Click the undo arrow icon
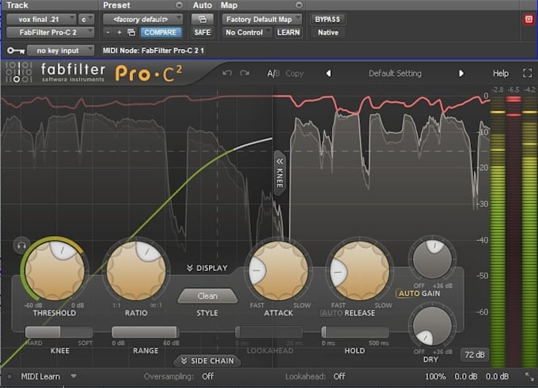 point(227,73)
